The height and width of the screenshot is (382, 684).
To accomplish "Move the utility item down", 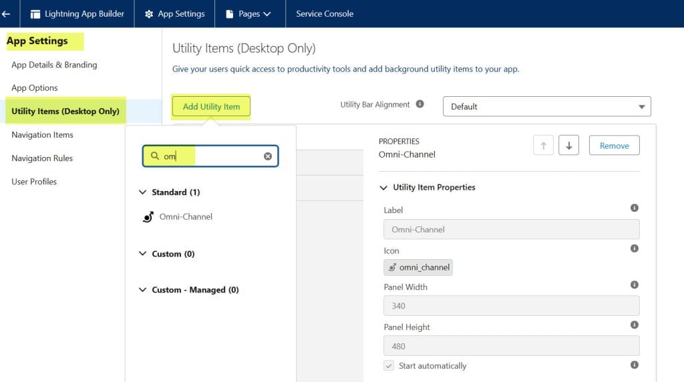I will tap(568, 145).
